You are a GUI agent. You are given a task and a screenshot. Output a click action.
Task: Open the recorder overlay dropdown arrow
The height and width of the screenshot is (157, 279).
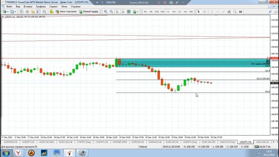pos(97,3)
